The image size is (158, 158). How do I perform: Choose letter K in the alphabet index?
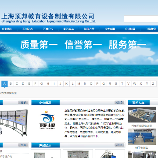(66, 84)
